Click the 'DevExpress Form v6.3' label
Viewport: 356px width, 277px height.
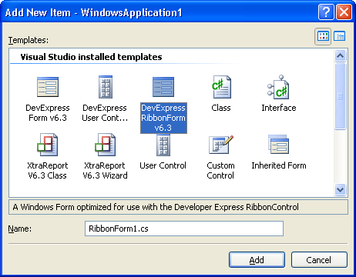pyautogui.click(x=48, y=113)
